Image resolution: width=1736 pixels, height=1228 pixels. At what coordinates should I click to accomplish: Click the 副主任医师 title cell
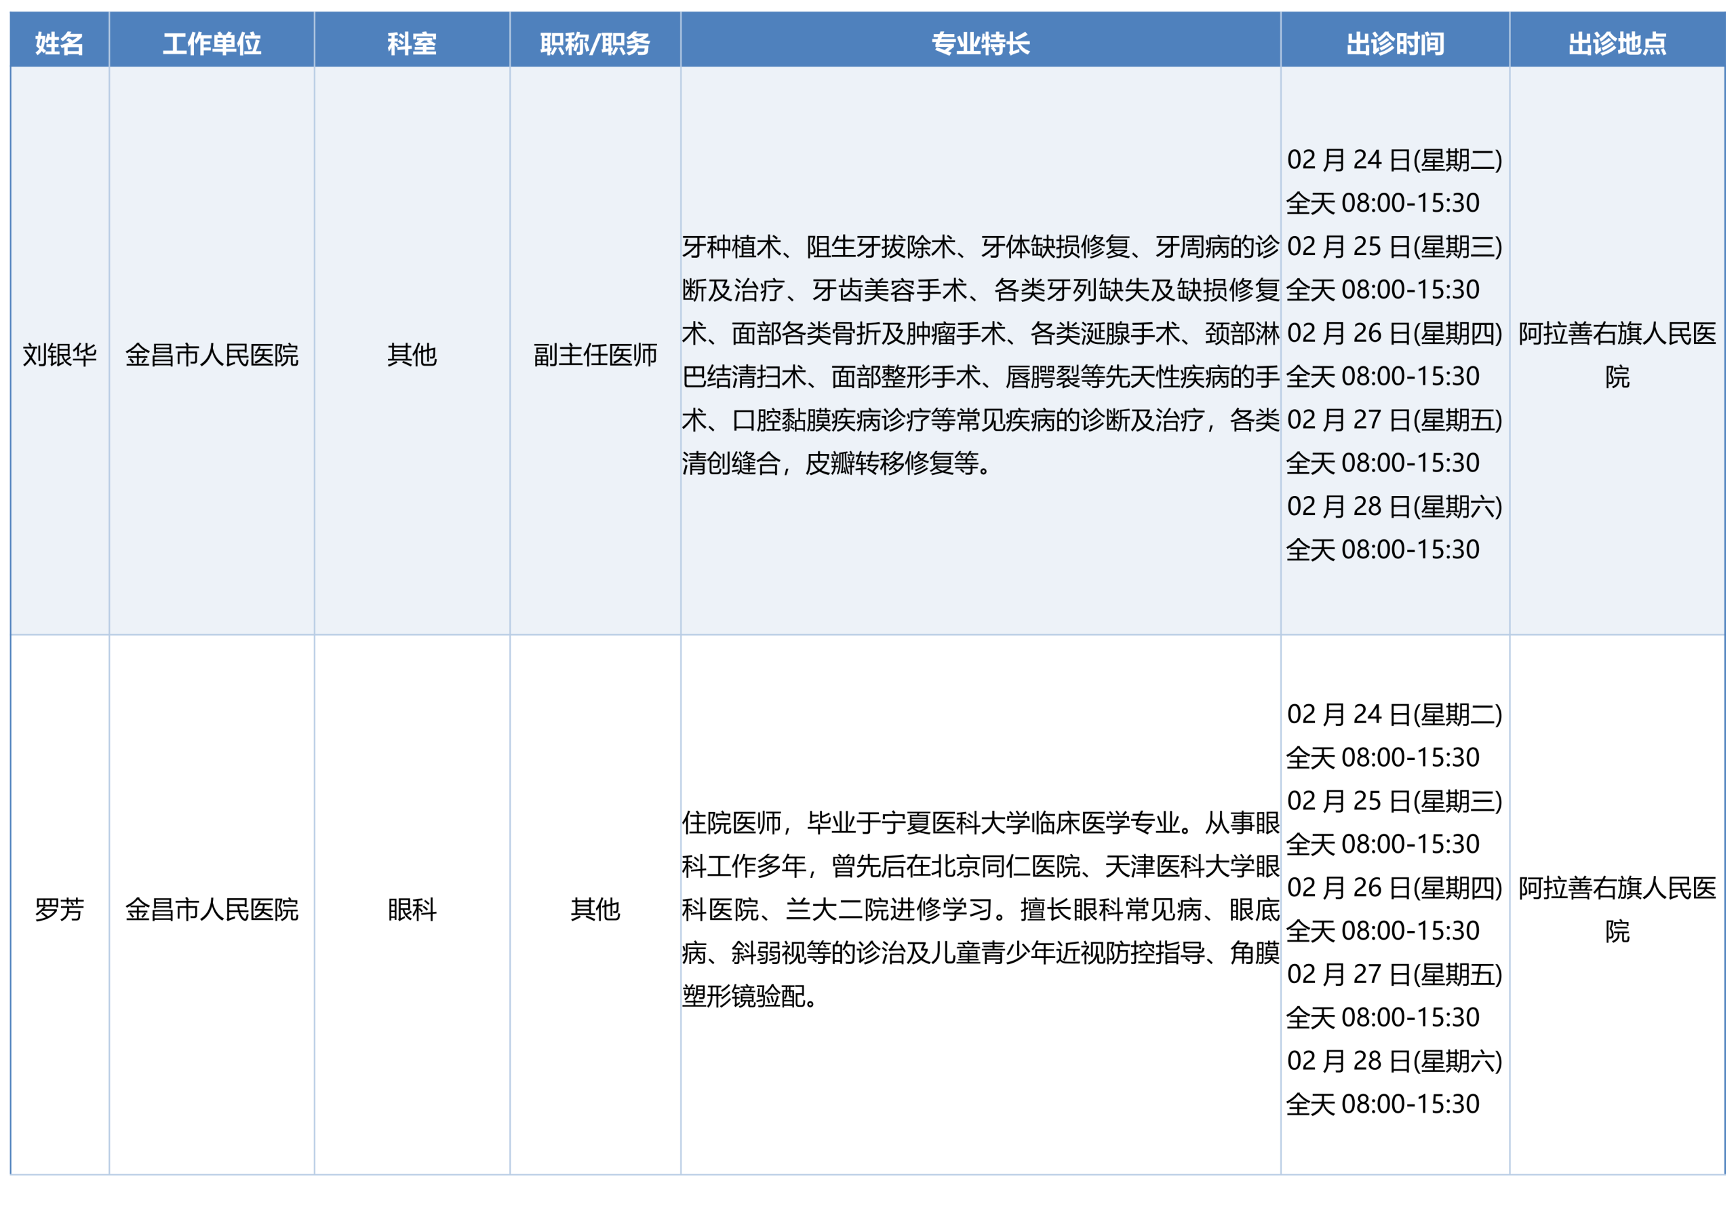pos(595,355)
